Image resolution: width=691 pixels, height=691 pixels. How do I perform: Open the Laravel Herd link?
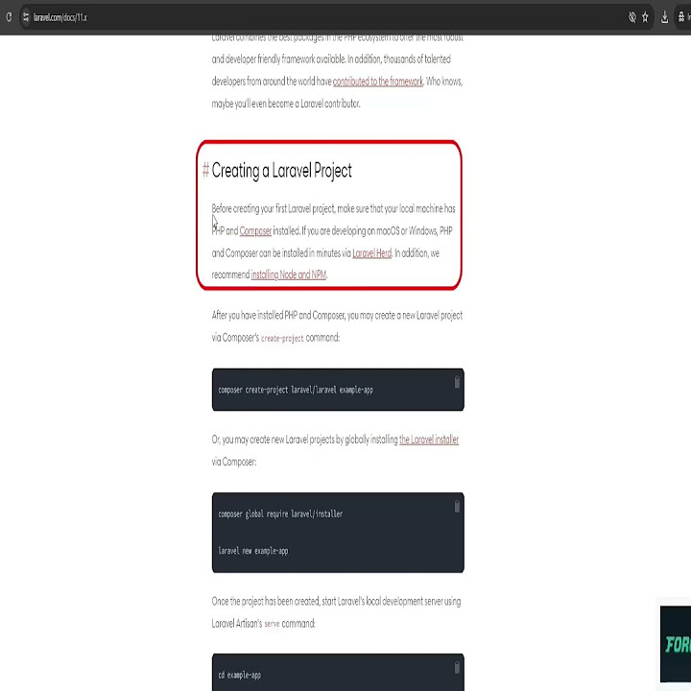pos(372,253)
